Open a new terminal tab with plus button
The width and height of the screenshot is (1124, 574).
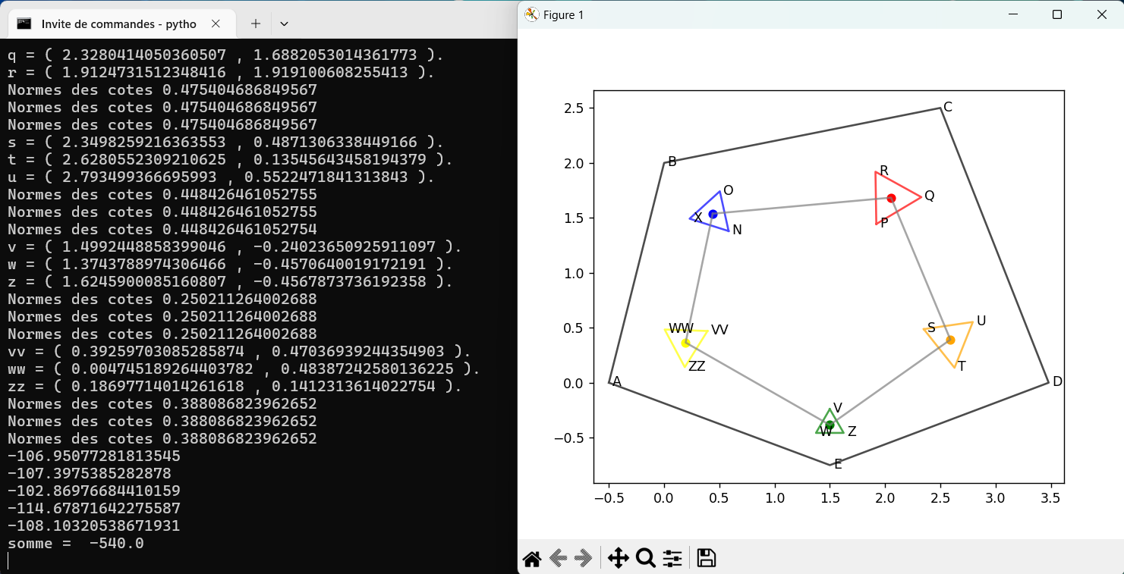(x=256, y=24)
